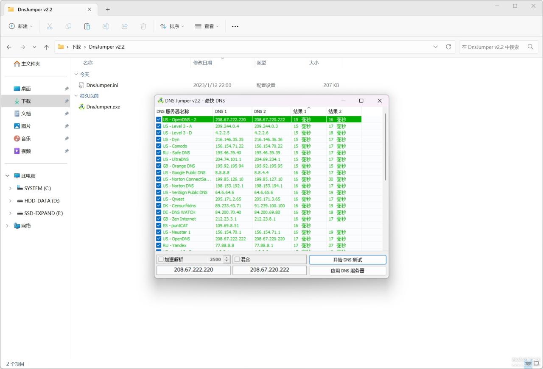Viewport: 543px width, 369px height.
Task: Collapse the 很久以前 file group
Action: (x=76, y=96)
